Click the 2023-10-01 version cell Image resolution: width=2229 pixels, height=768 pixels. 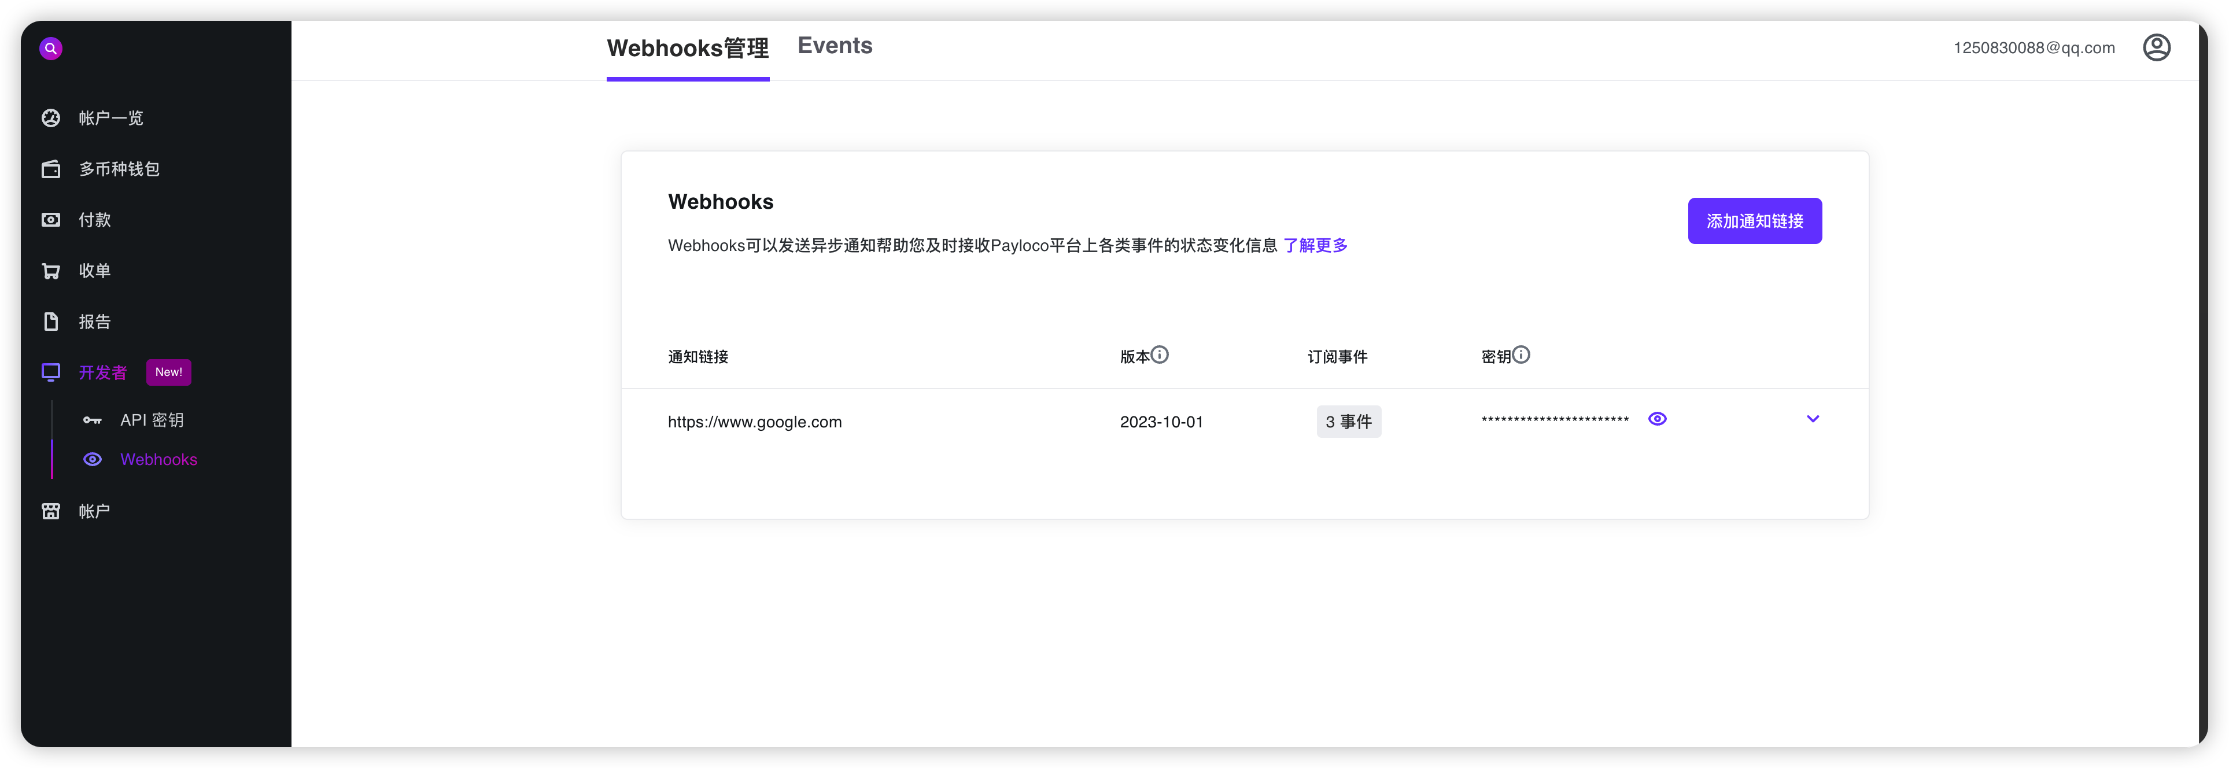point(1161,422)
